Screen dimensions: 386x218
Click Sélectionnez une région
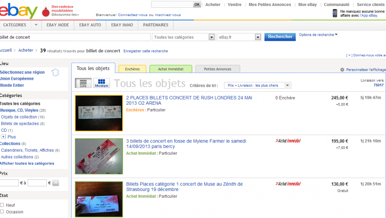[x=22, y=72]
